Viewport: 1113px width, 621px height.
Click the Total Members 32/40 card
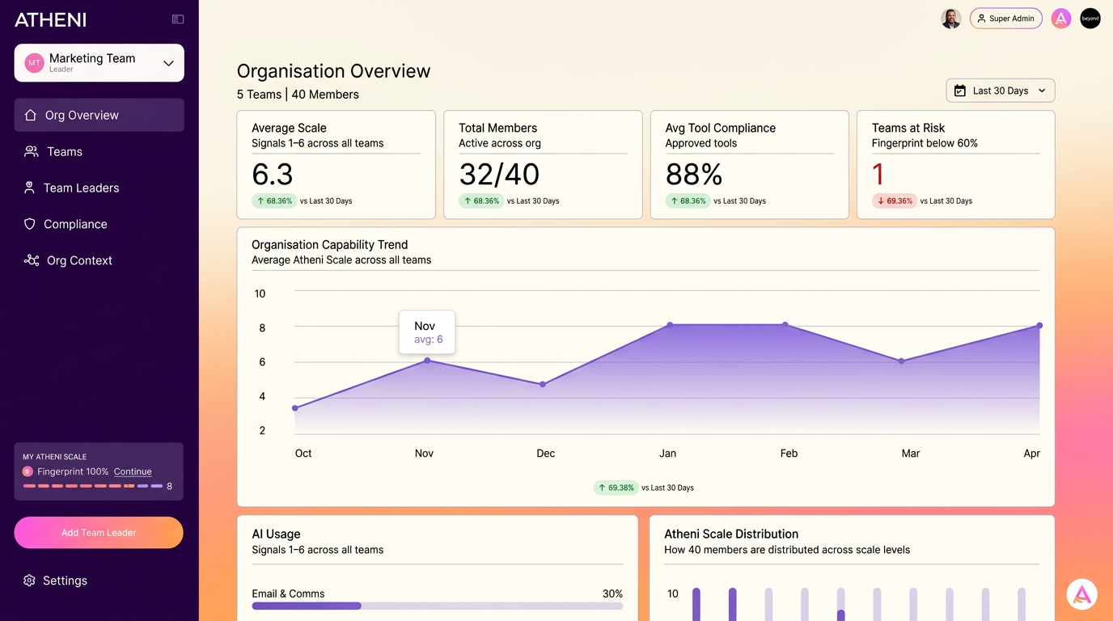pos(543,165)
